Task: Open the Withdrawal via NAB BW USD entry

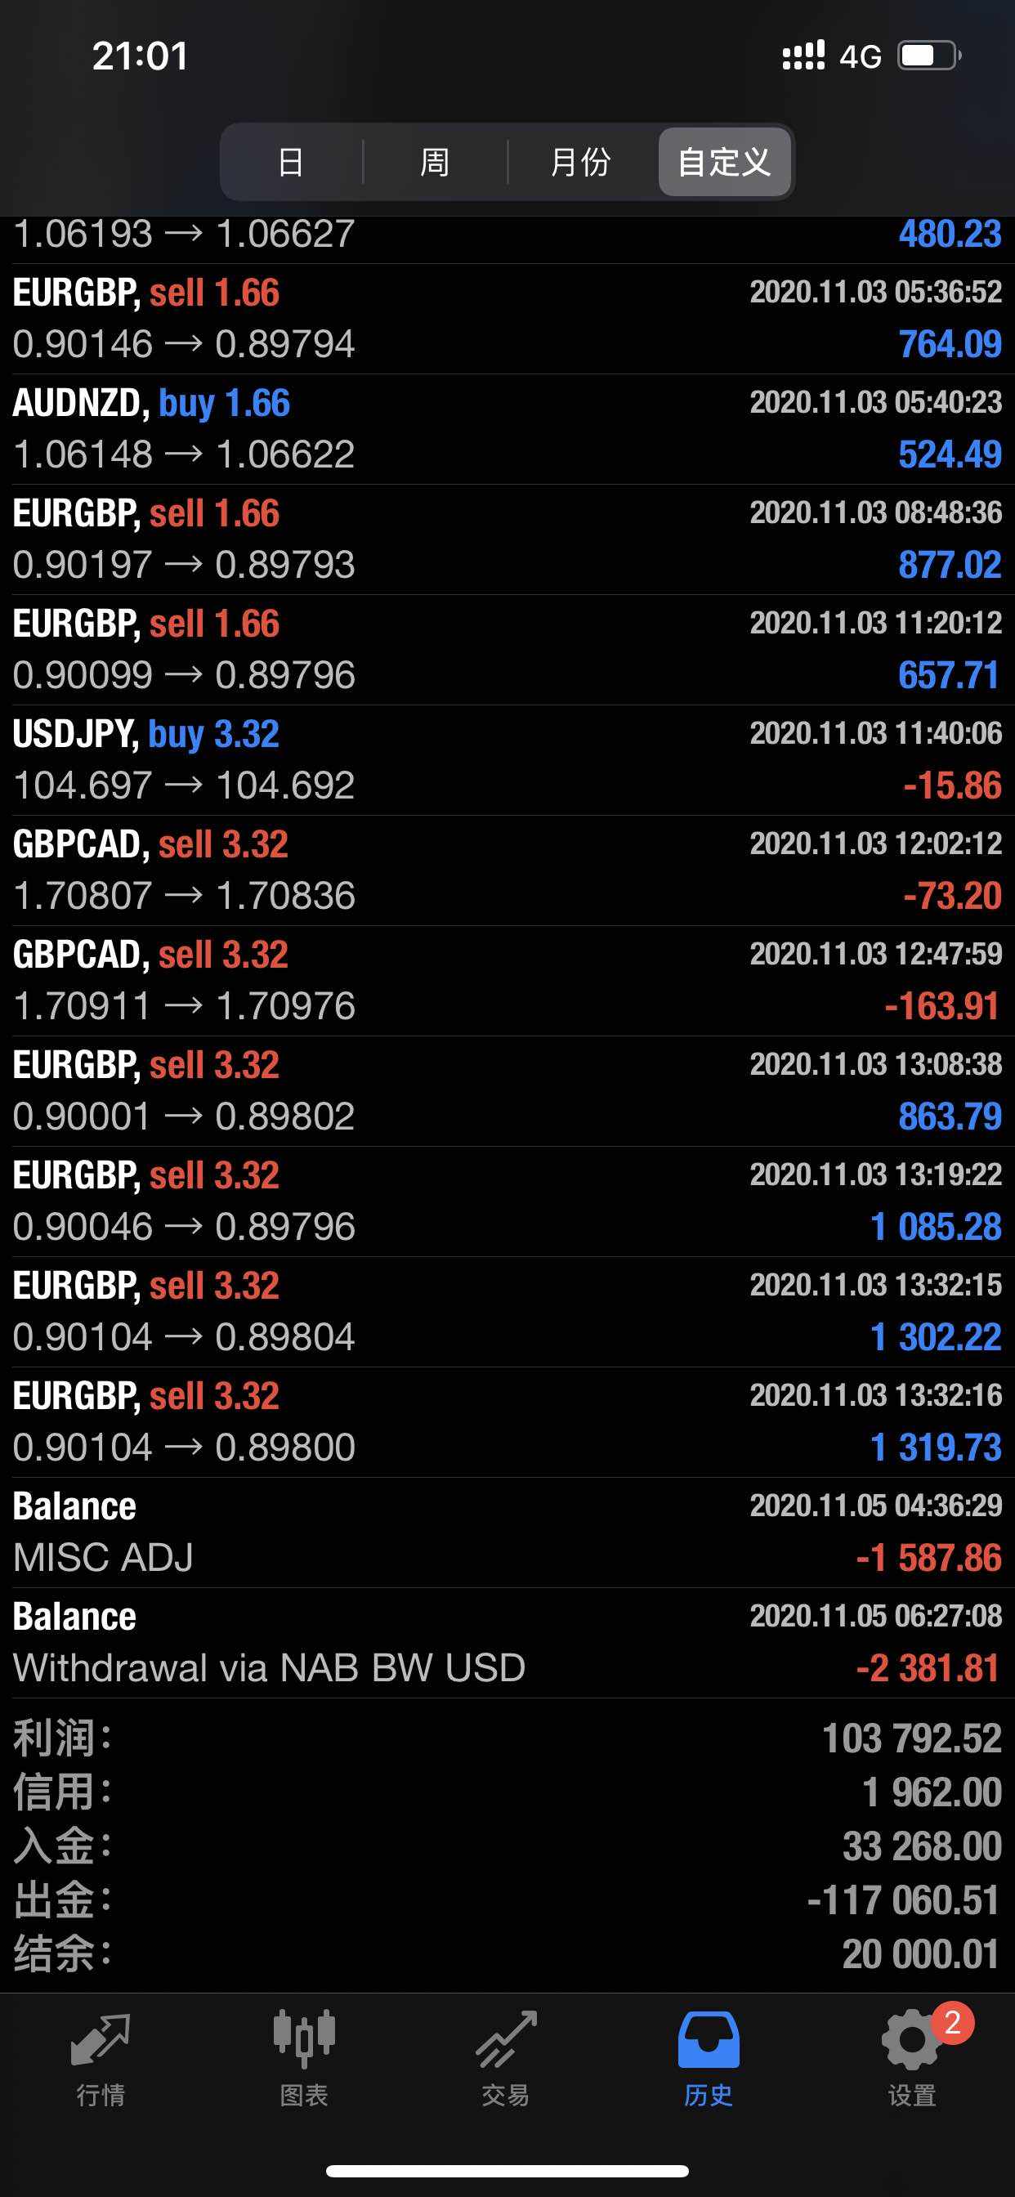Action: (507, 1643)
